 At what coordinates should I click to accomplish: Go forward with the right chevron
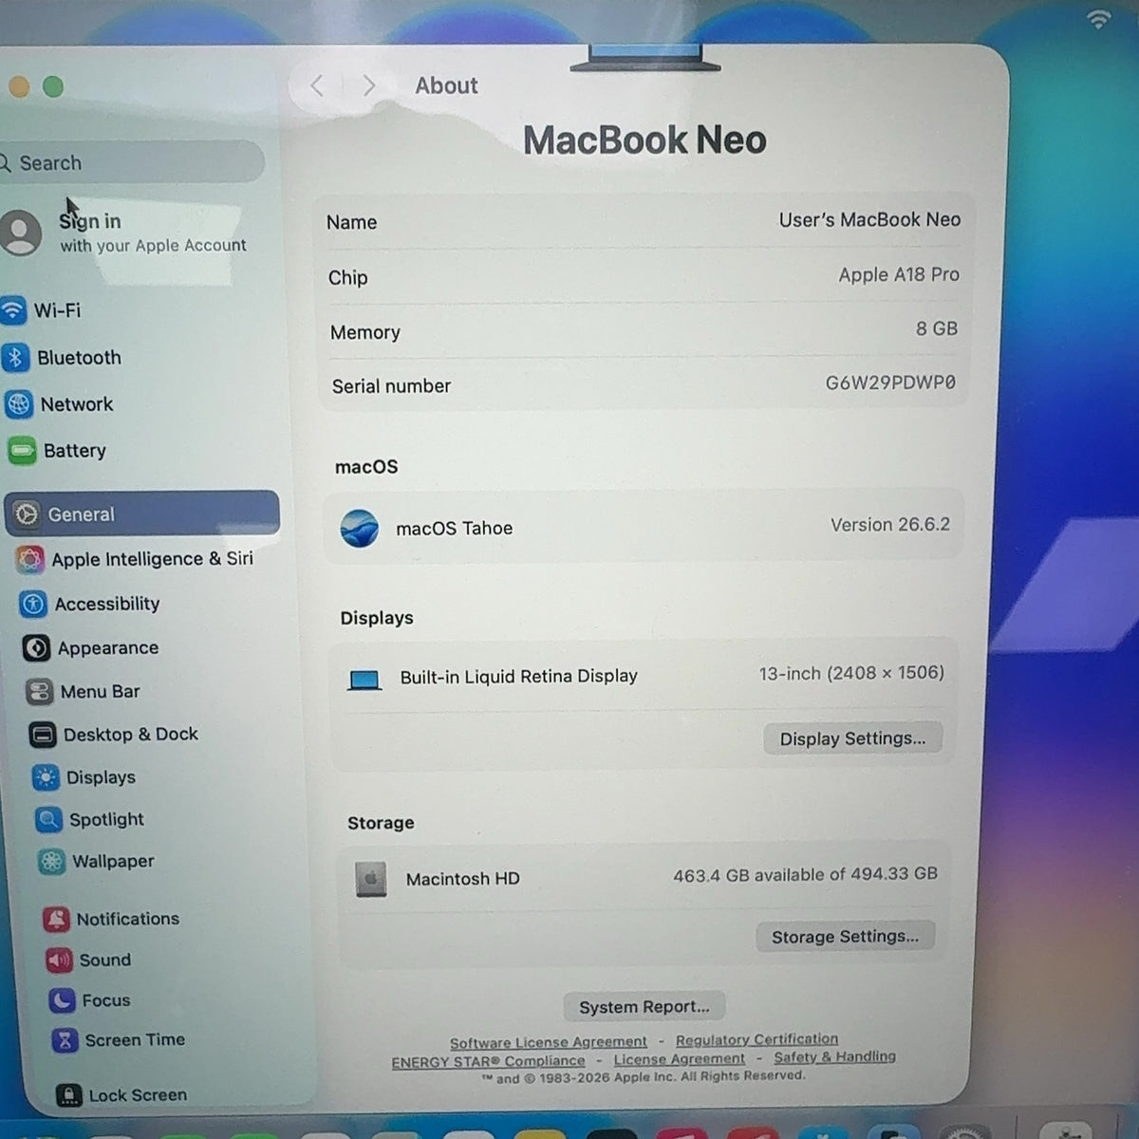point(369,85)
